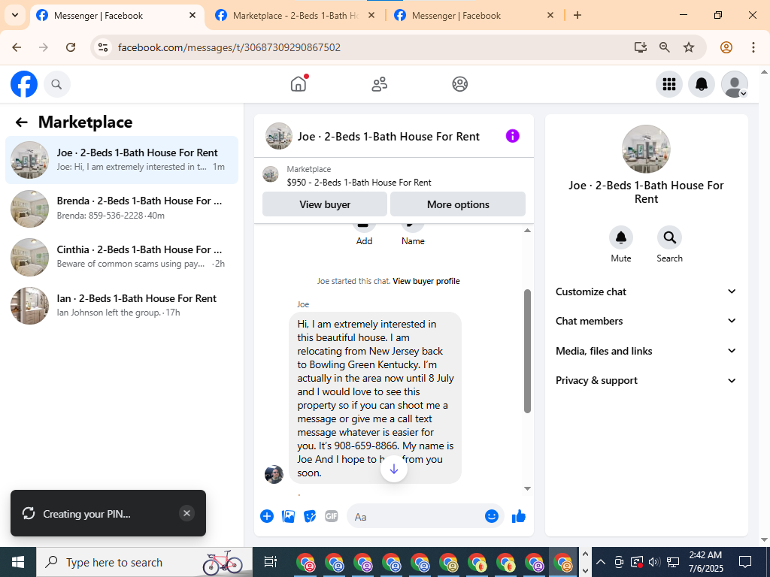The height and width of the screenshot is (577, 770).
Task: Open the Friends icon in top navigation
Action: point(379,84)
